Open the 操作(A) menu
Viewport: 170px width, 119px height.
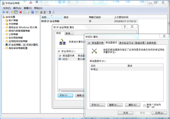tap(17, 8)
